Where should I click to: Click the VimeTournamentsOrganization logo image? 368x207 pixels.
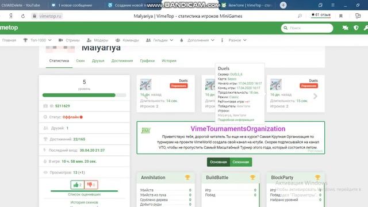145,131
